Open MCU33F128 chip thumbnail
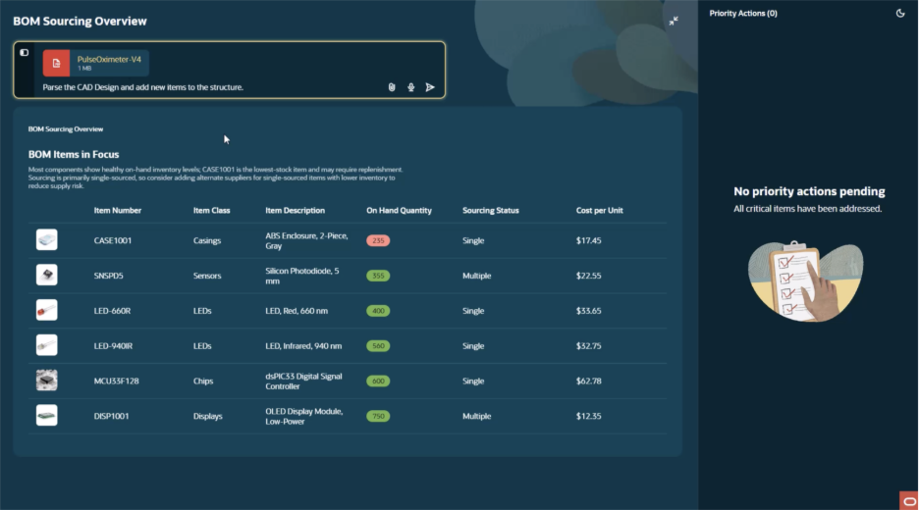Image resolution: width=919 pixels, height=510 pixels. (47, 381)
